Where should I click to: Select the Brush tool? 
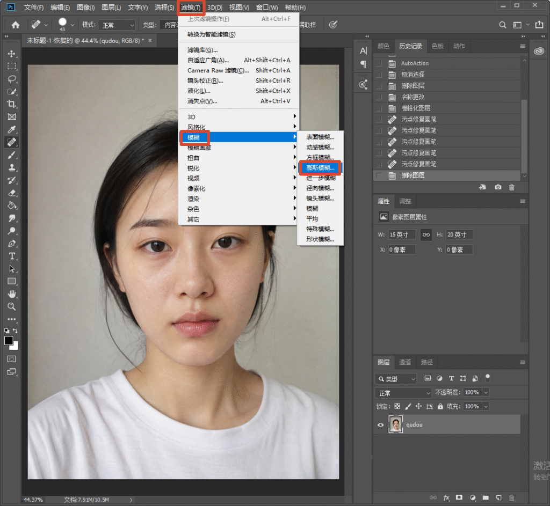pyautogui.click(x=12, y=155)
